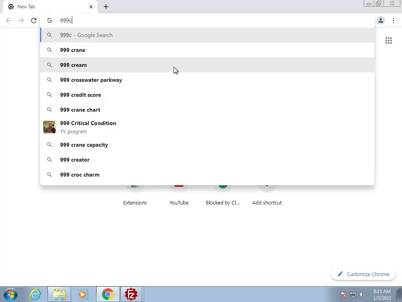Open Chrome's three-dot menu
The width and height of the screenshot is (402, 302).
click(393, 20)
